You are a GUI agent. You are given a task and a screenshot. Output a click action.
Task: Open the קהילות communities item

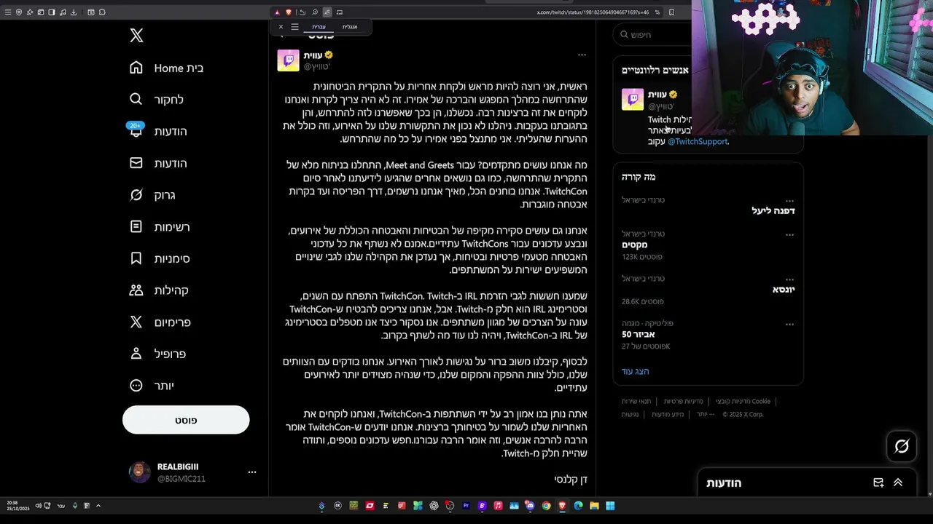point(158,290)
